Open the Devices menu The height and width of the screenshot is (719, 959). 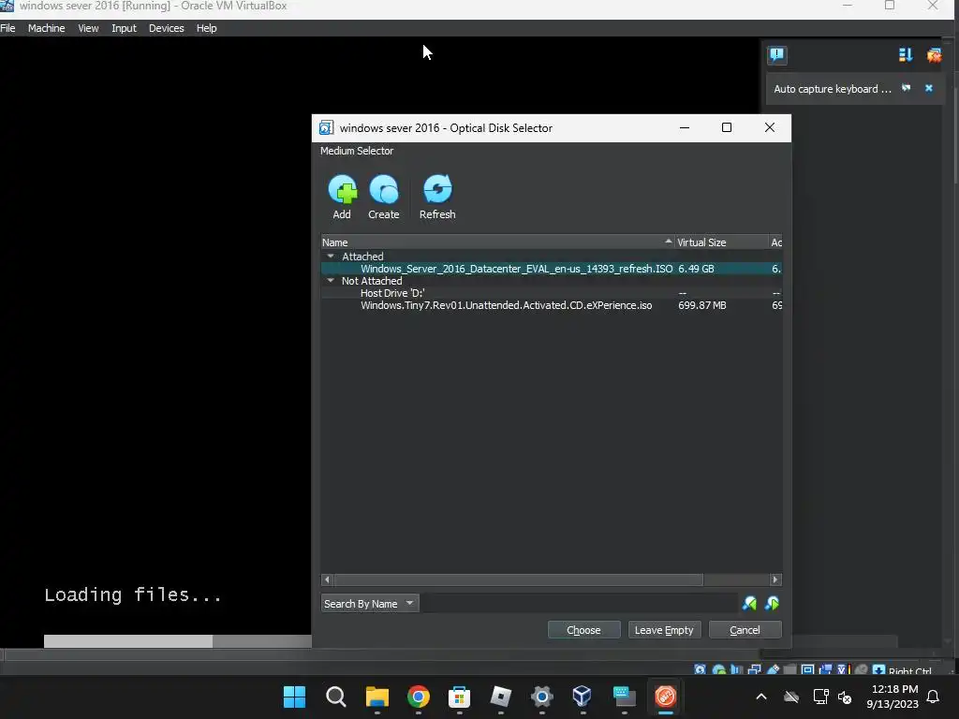[167, 28]
